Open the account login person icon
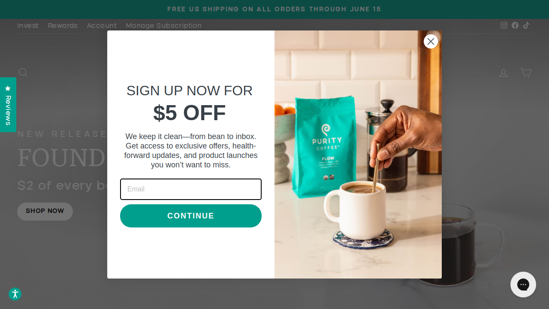The image size is (549, 309). (504, 73)
